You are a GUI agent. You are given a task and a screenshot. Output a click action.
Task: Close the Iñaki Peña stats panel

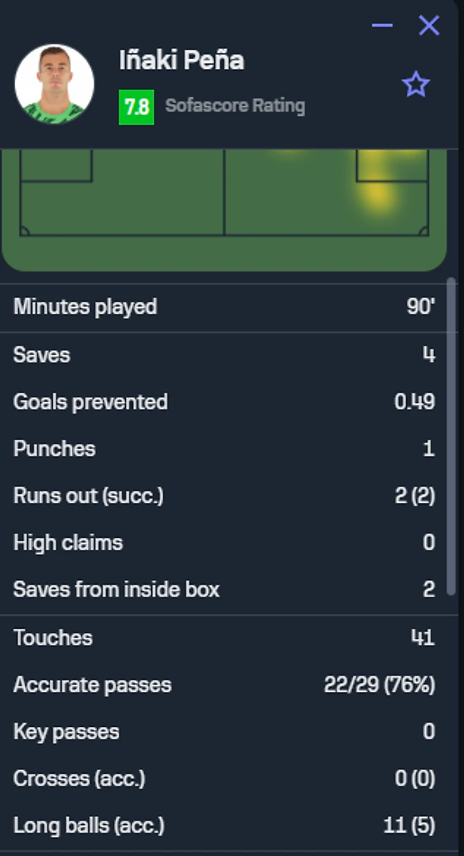click(429, 25)
